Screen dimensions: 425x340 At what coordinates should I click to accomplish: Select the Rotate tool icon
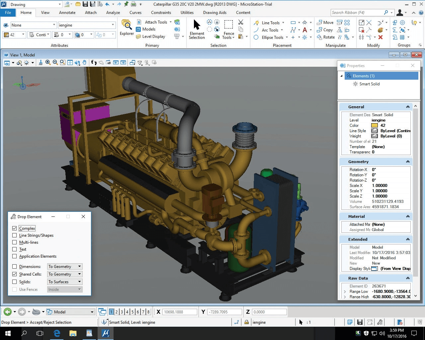point(326,37)
